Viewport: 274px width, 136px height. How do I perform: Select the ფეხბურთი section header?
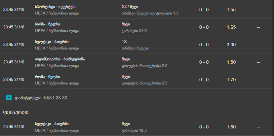[x=16, y=113]
